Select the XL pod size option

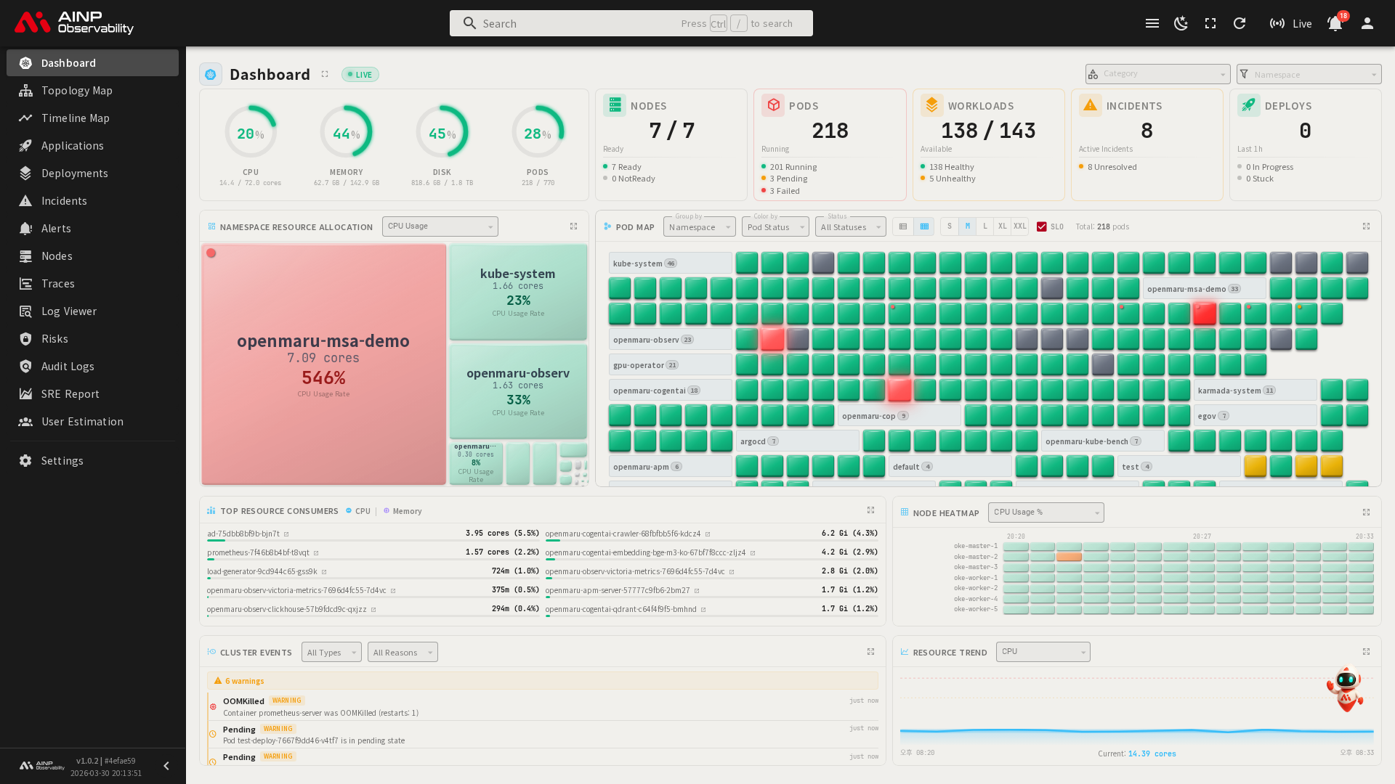[1002, 226]
